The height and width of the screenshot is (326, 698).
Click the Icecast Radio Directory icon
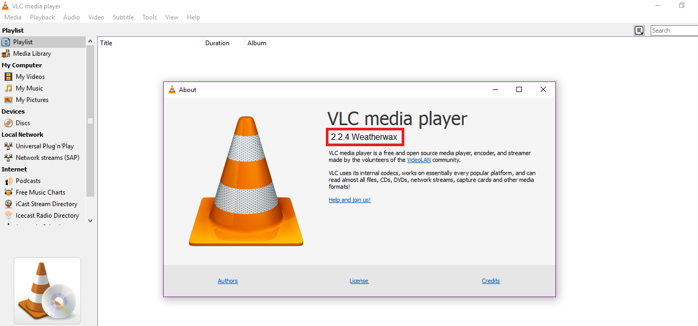8,216
